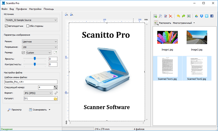Open the Источник TWAIN source dropdown
Screen dimensions: 218x131
pos(31,20)
